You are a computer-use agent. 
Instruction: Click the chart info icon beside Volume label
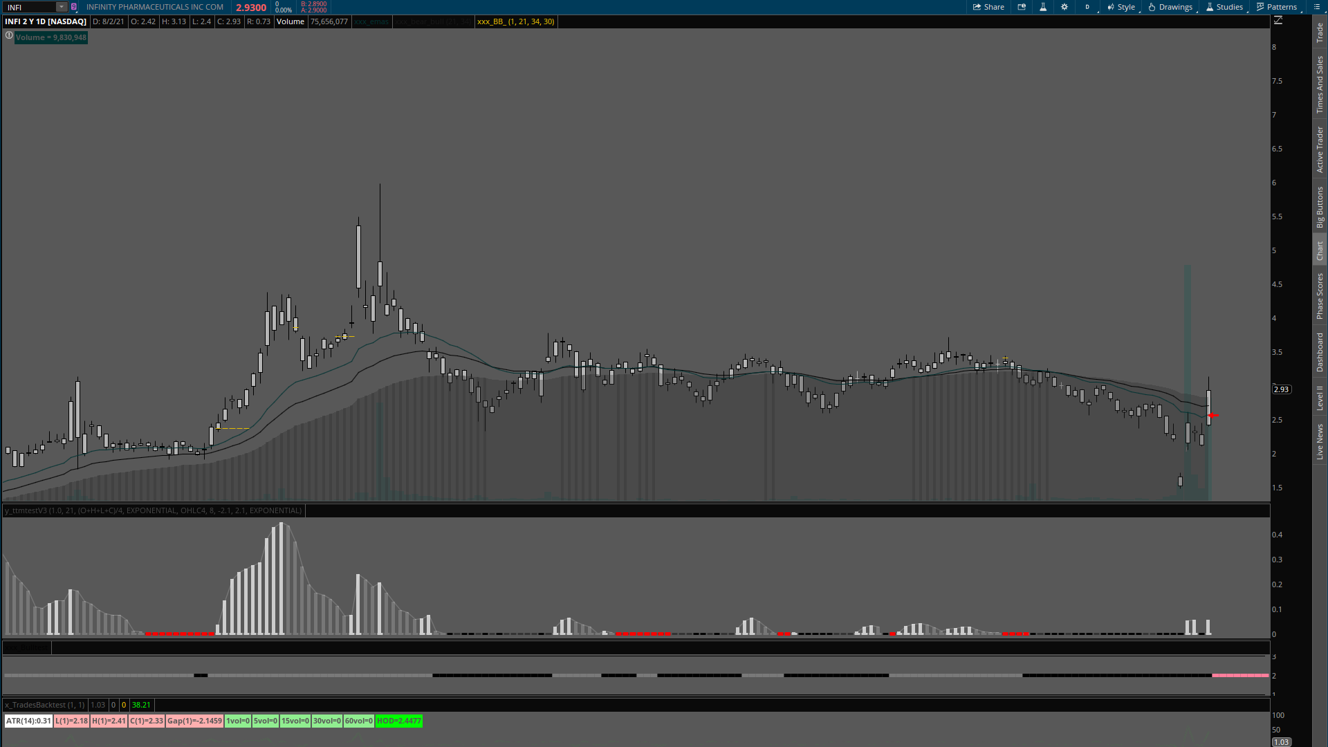pos(9,35)
